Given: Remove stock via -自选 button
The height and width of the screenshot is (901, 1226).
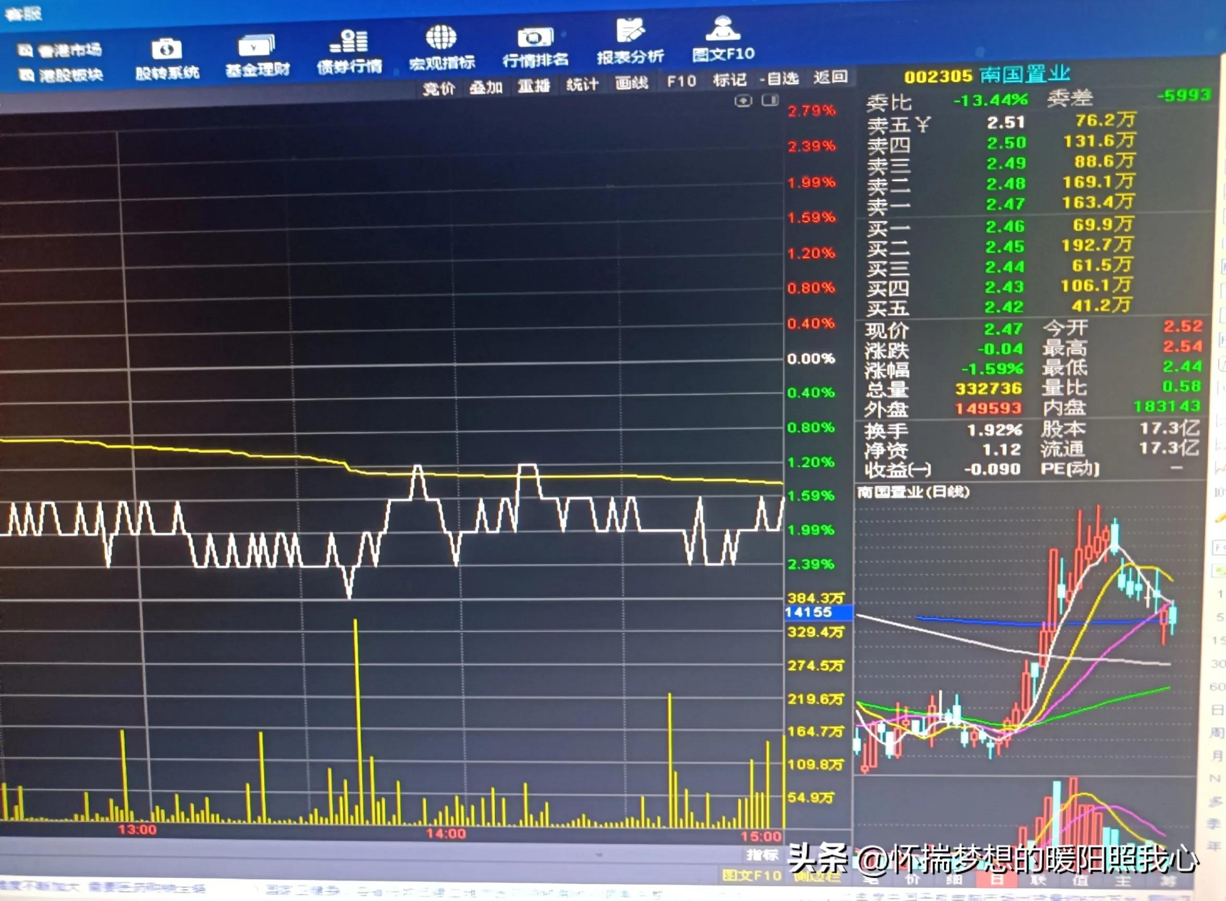Looking at the screenshot, I should [x=779, y=79].
